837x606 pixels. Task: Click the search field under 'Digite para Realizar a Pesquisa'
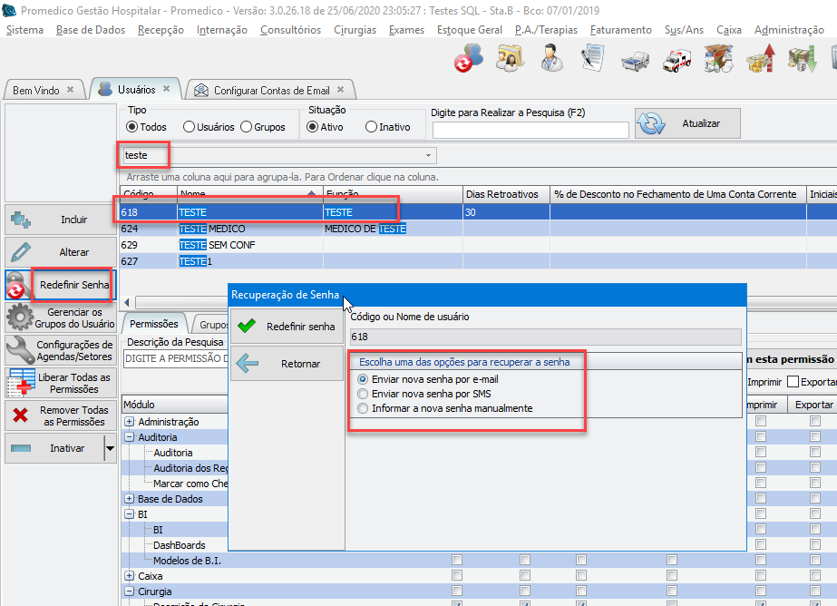pos(530,130)
